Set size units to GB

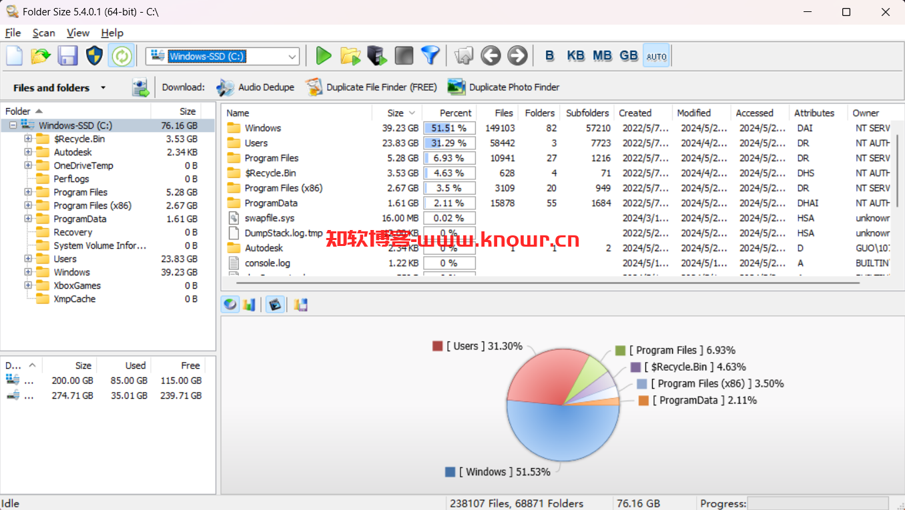click(x=629, y=56)
